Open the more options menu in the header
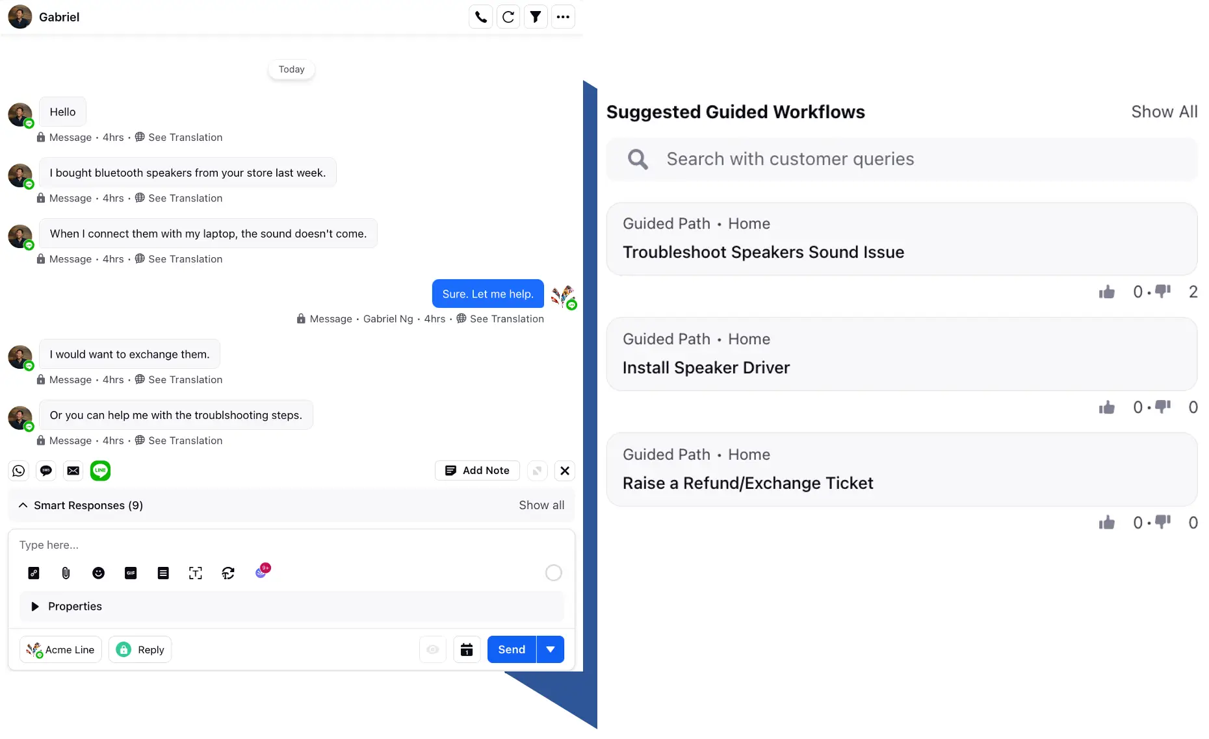 coord(563,17)
